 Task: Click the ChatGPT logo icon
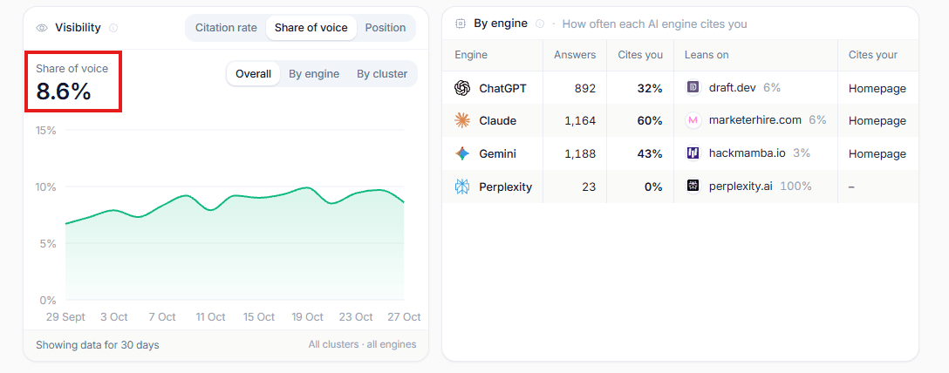(x=462, y=88)
